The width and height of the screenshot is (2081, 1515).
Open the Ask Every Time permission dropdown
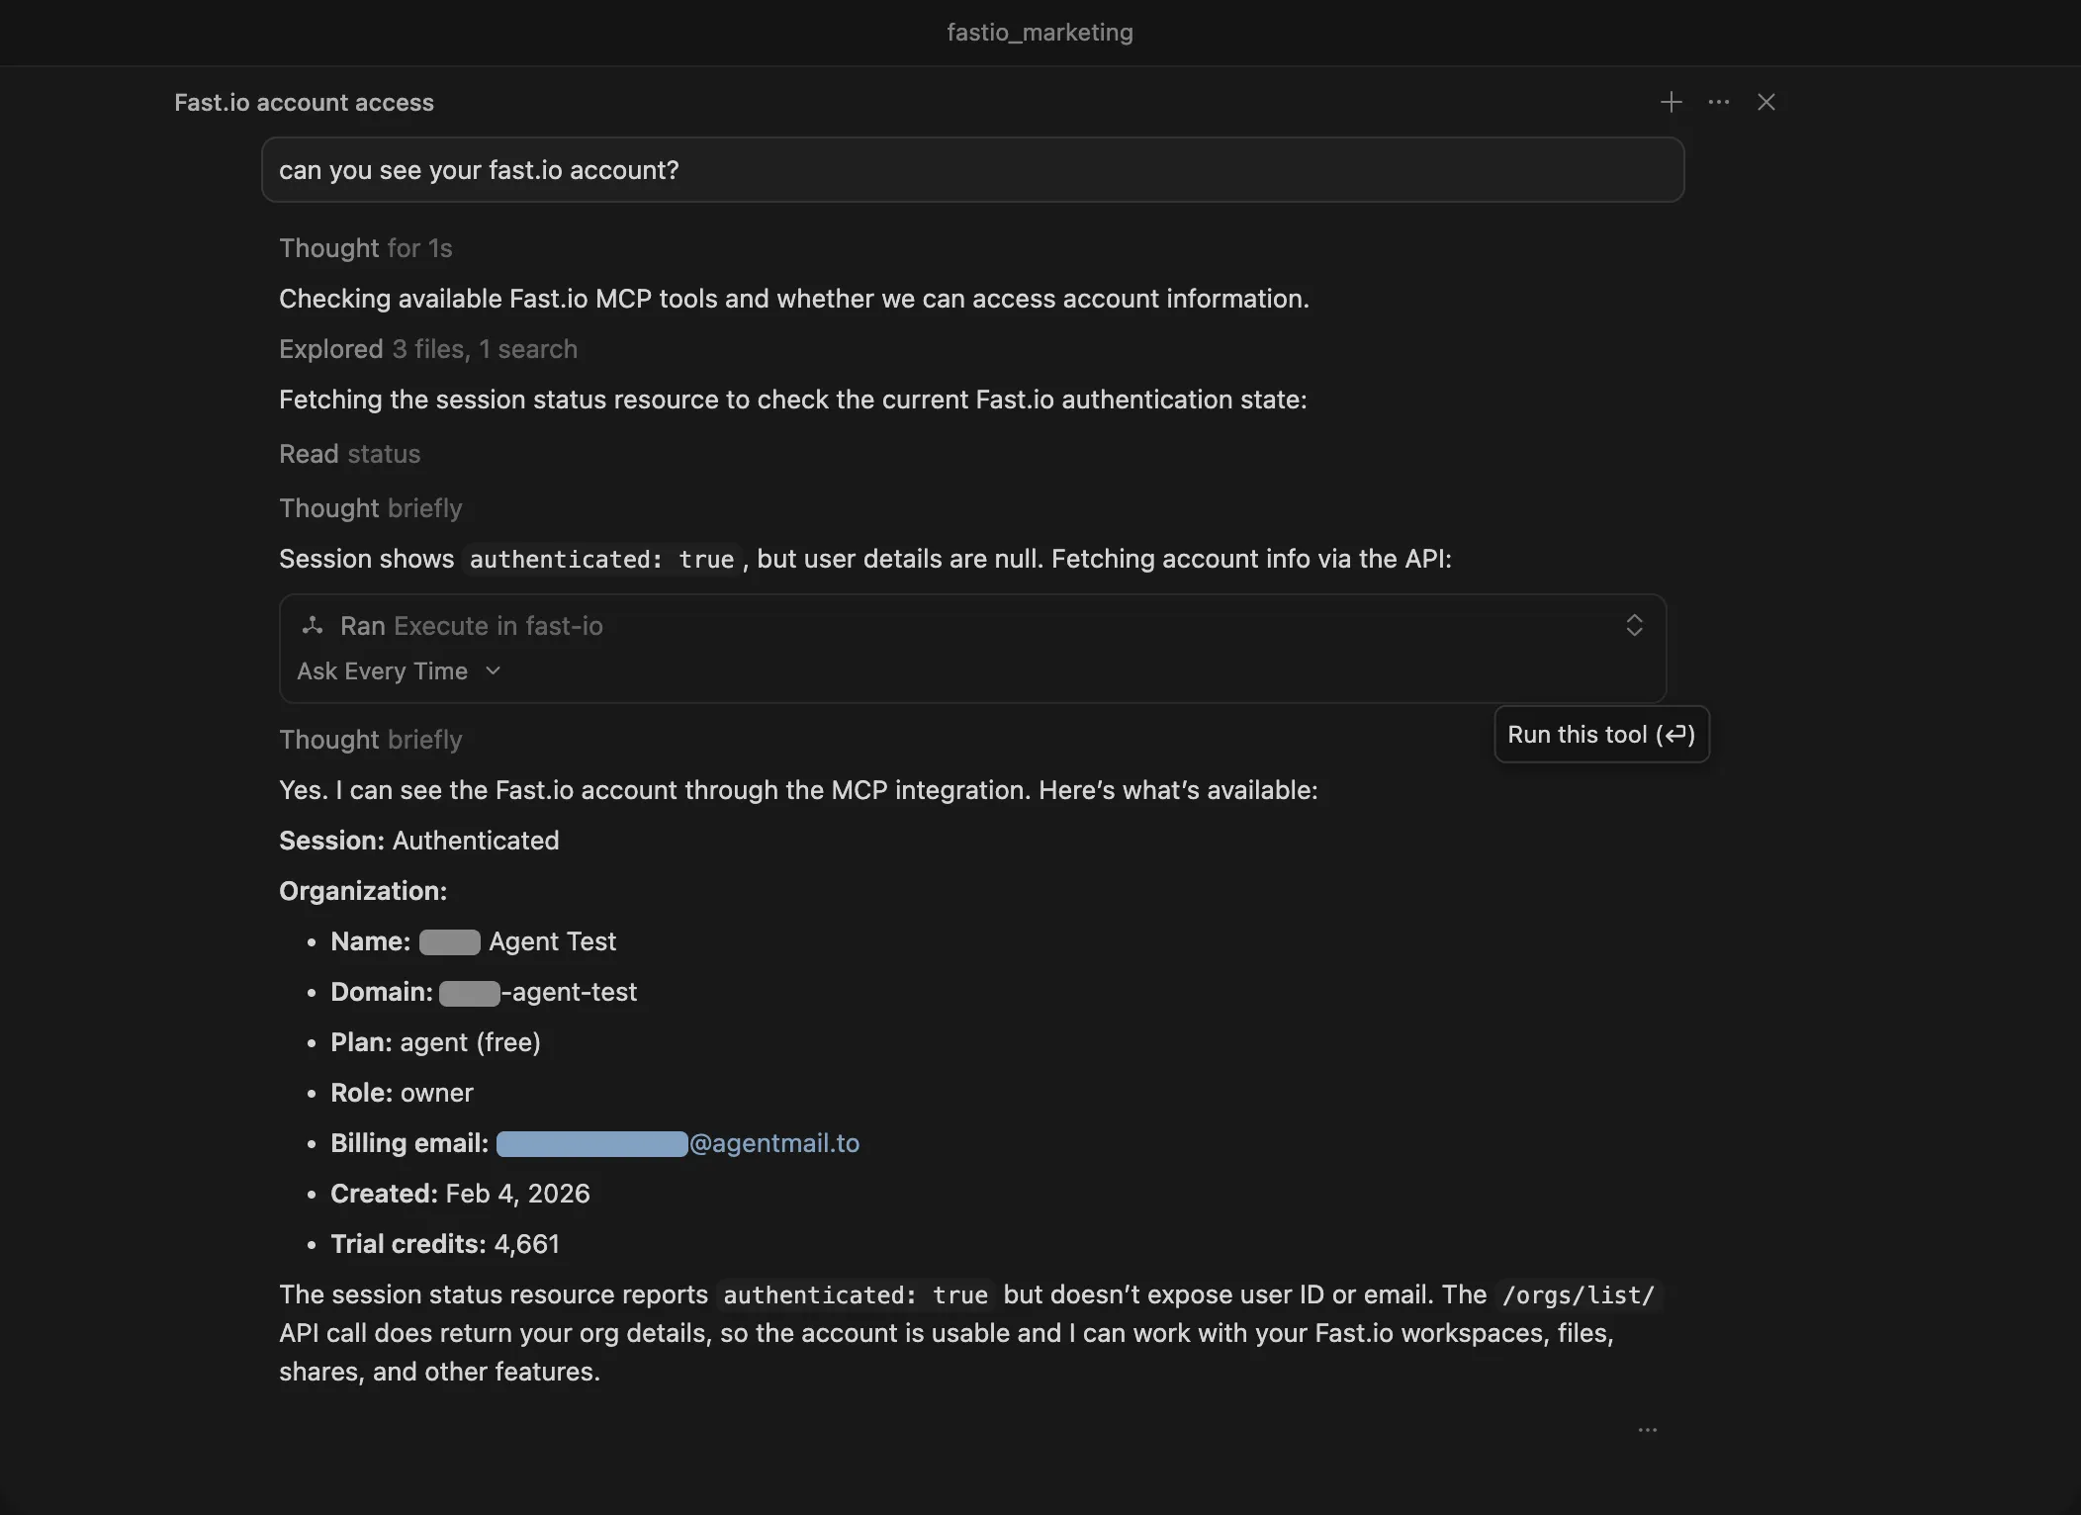coord(399,670)
